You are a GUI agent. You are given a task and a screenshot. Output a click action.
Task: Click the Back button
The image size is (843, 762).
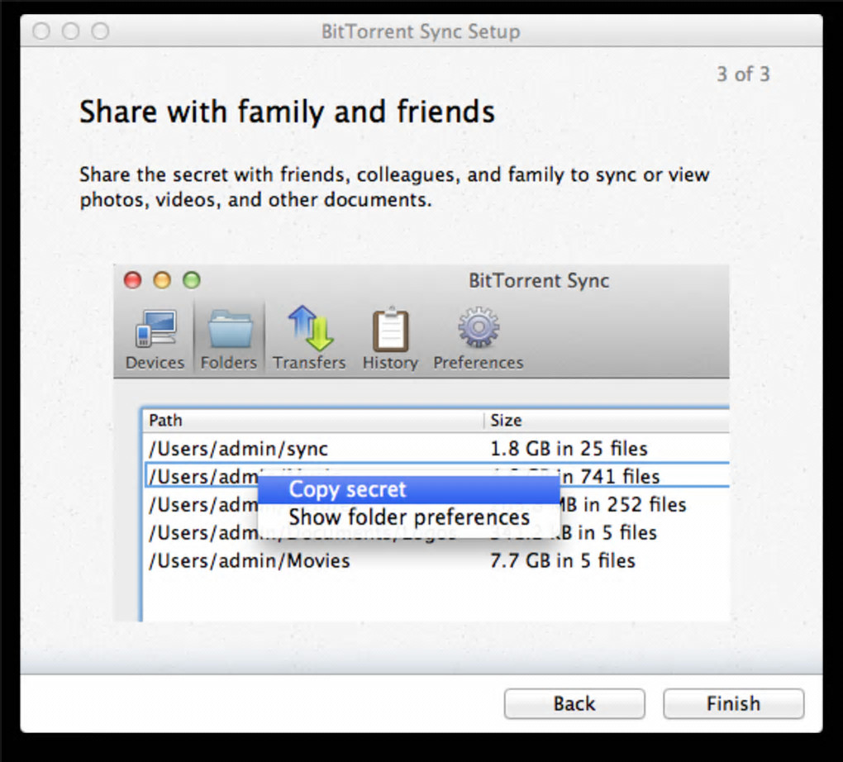click(x=574, y=703)
